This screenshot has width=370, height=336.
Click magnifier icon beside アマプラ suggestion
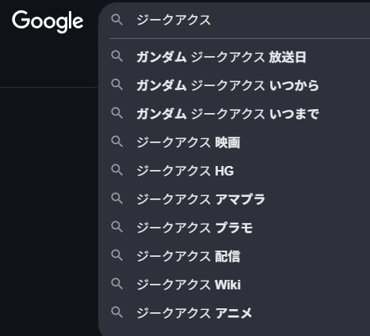click(117, 198)
